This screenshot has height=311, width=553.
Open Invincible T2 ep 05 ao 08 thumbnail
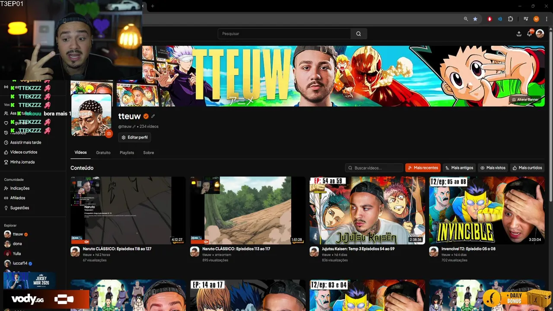point(487,210)
